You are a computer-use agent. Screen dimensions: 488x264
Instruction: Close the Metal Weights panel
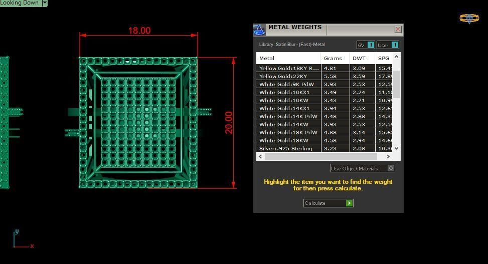pyautogui.click(x=398, y=29)
